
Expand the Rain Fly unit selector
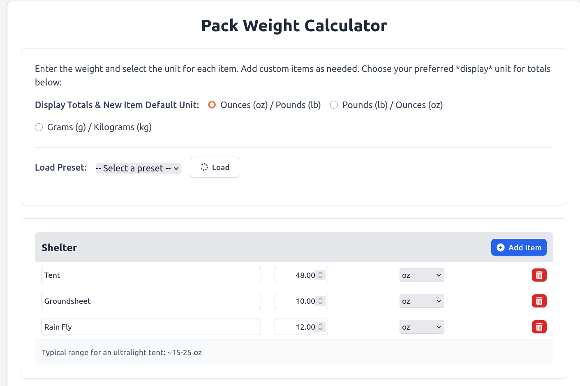(x=422, y=327)
